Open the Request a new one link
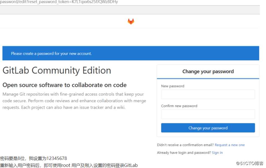266x168 pixels. (230, 145)
